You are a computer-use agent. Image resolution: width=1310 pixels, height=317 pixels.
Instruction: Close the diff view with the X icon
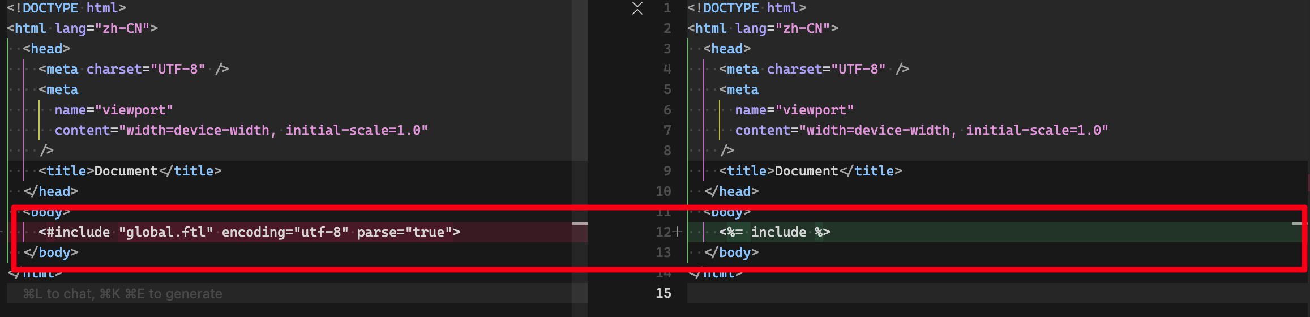click(x=637, y=8)
